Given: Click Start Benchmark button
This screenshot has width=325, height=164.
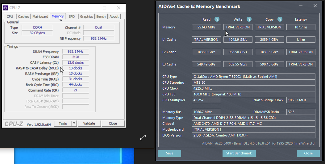Looking at the screenshot, I should (239, 153).
